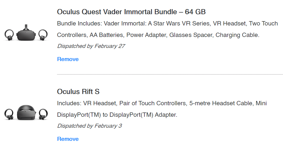Remove the Oculus Rift S item

[68, 139]
